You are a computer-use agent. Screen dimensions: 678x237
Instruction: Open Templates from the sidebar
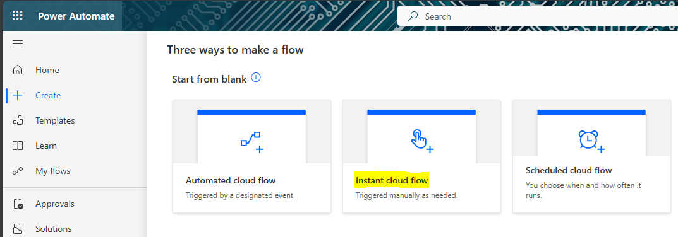(55, 120)
